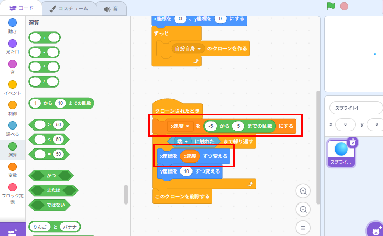Click the sprite name field スプライト1

[356, 108]
